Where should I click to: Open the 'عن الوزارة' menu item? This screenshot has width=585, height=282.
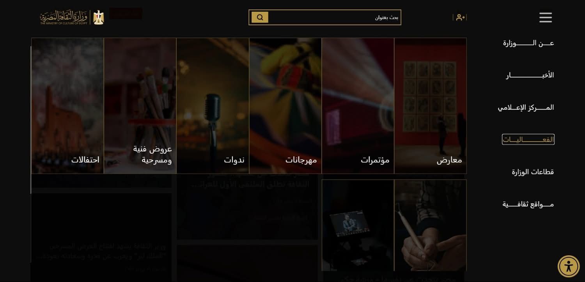point(528,43)
